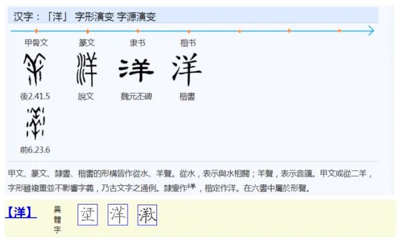Screen dimensions: 401x242
Task: Click the 隶书 label
Action: click(x=137, y=43)
